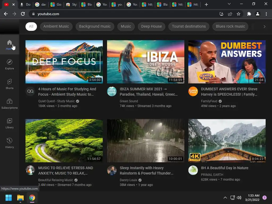
Task: Open the Chrome profile icon
Action: [258, 14]
